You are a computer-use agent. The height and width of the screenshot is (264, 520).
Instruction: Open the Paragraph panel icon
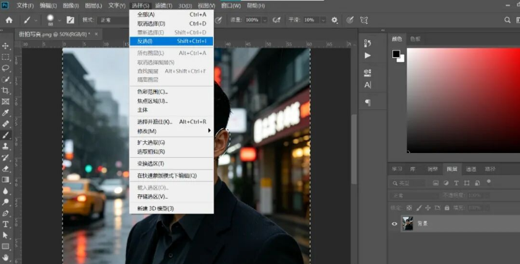click(x=367, y=102)
